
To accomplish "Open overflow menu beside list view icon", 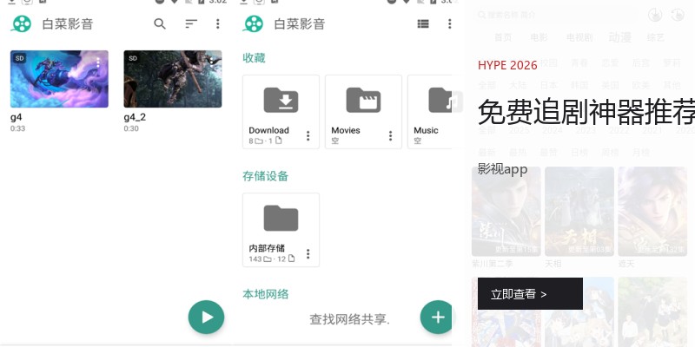I will (x=449, y=24).
